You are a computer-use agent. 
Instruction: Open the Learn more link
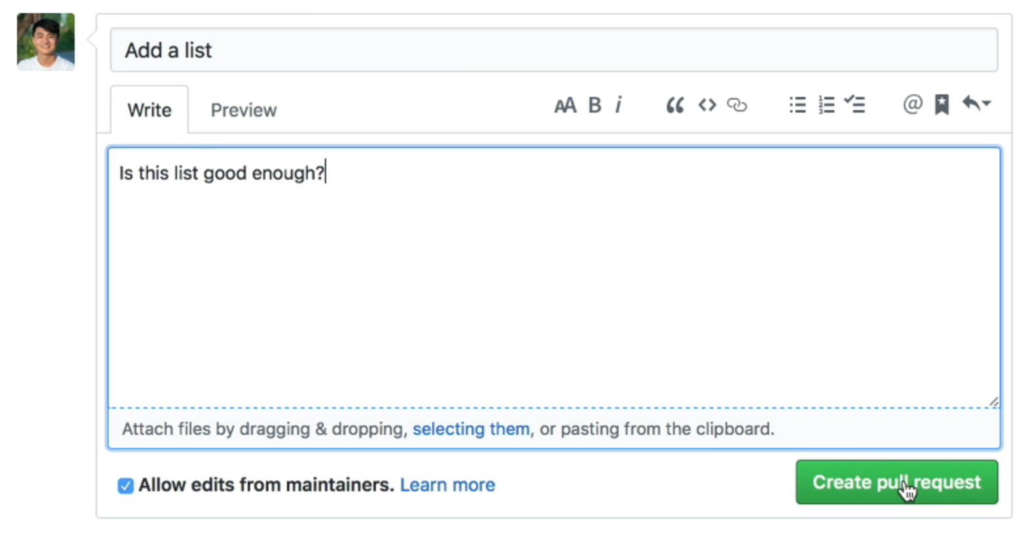pos(447,485)
